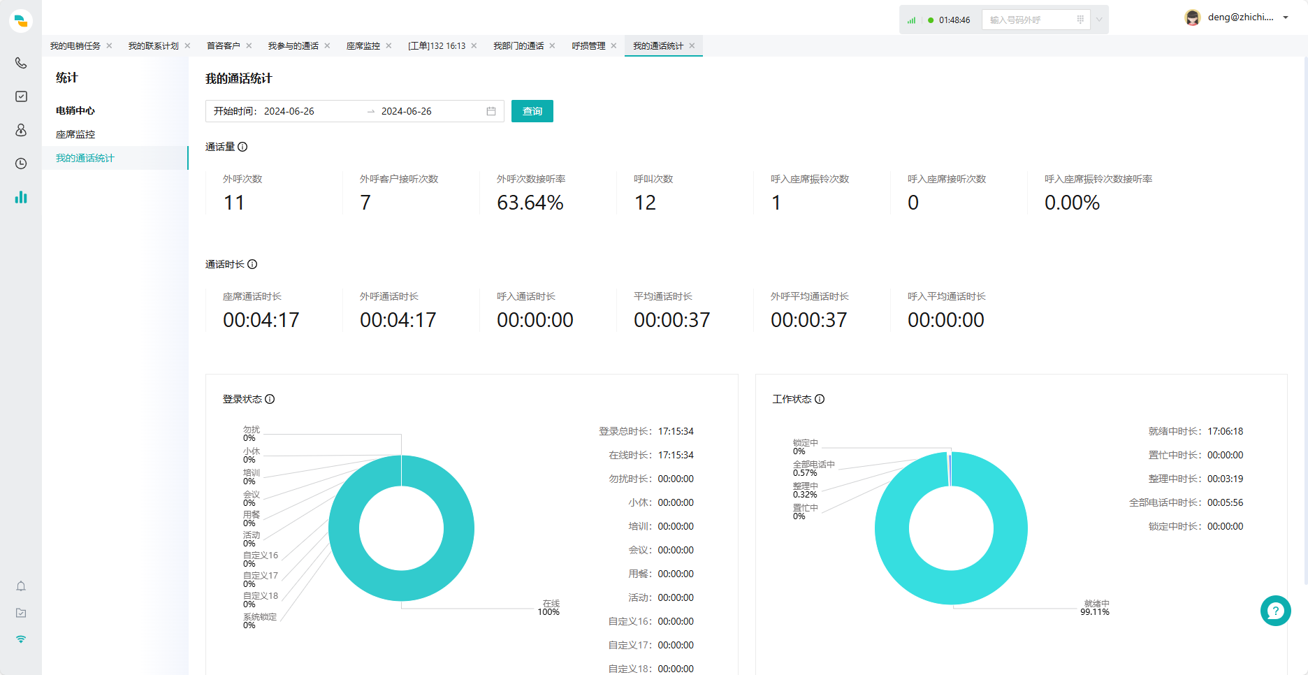The image size is (1308, 675).
Task: Click the info icon beside 通话时长
Action: coord(252,264)
